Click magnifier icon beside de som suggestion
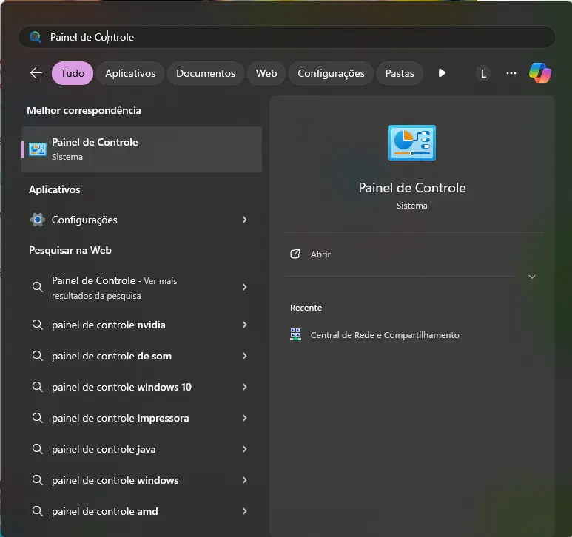This screenshot has width=572, height=537. coord(38,356)
